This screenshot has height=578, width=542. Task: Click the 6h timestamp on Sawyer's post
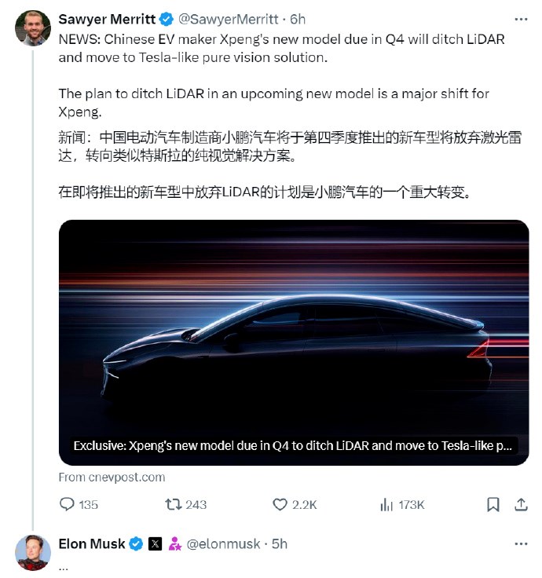[298, 19]
